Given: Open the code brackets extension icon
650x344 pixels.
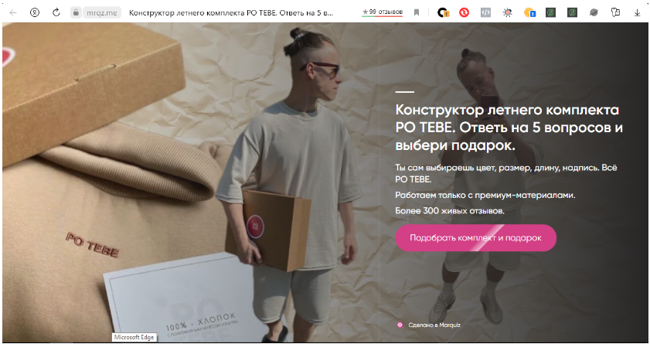Looking at the screenshot, I should click(485, 13).
